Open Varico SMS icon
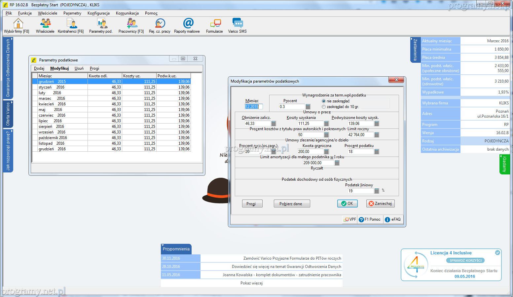Screen dimensions: 513x297 tap(238, 23)
